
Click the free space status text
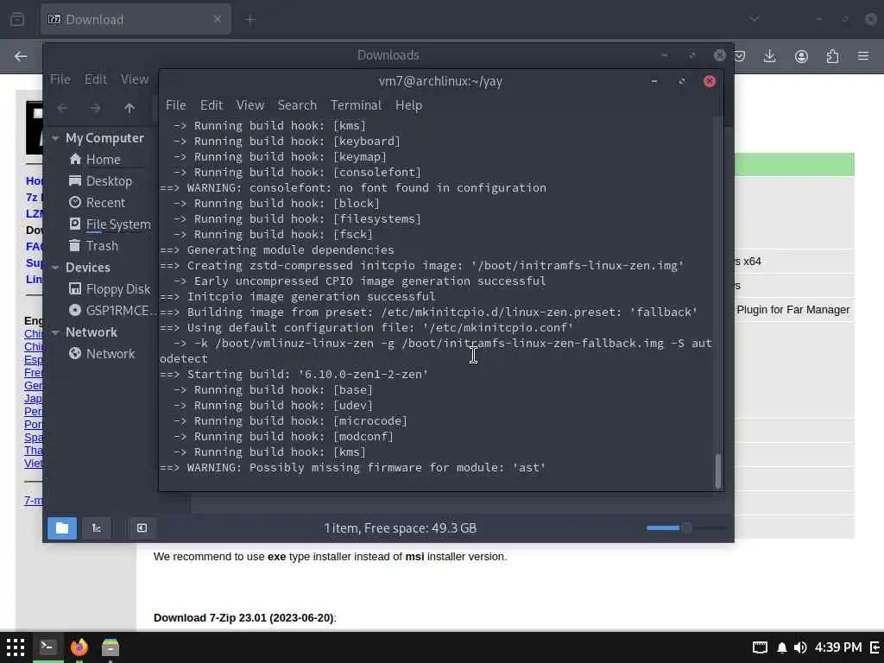[x=400, y=528]
